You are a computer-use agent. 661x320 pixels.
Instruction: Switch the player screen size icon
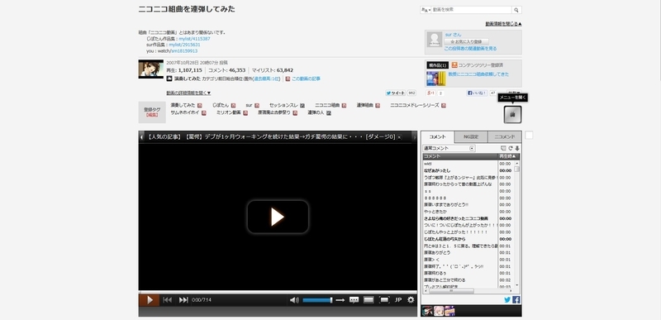coord(369,300)
